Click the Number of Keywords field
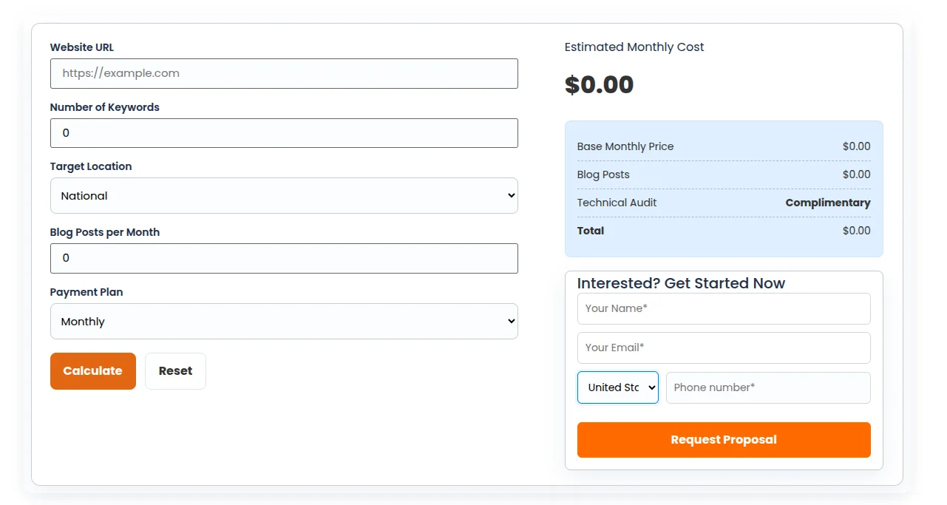The image size is (947, 505). (284, 133)
